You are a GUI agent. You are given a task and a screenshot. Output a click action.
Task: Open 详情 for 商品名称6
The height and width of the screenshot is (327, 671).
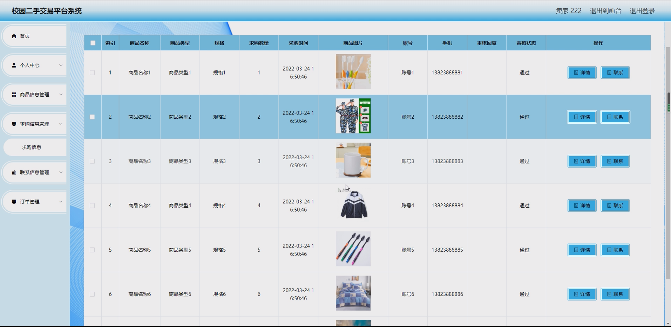[x=582, y=294]
